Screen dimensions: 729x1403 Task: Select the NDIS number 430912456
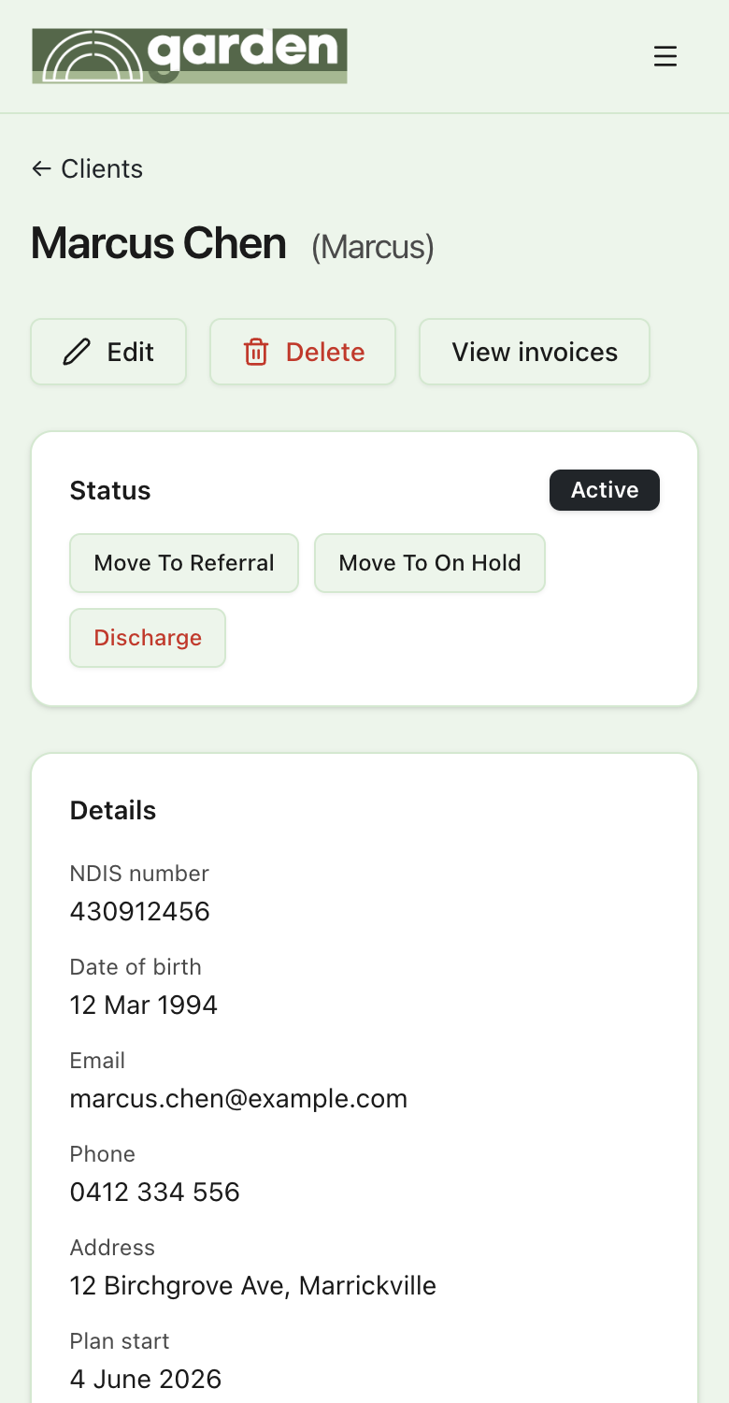click(x=140, y=911)
